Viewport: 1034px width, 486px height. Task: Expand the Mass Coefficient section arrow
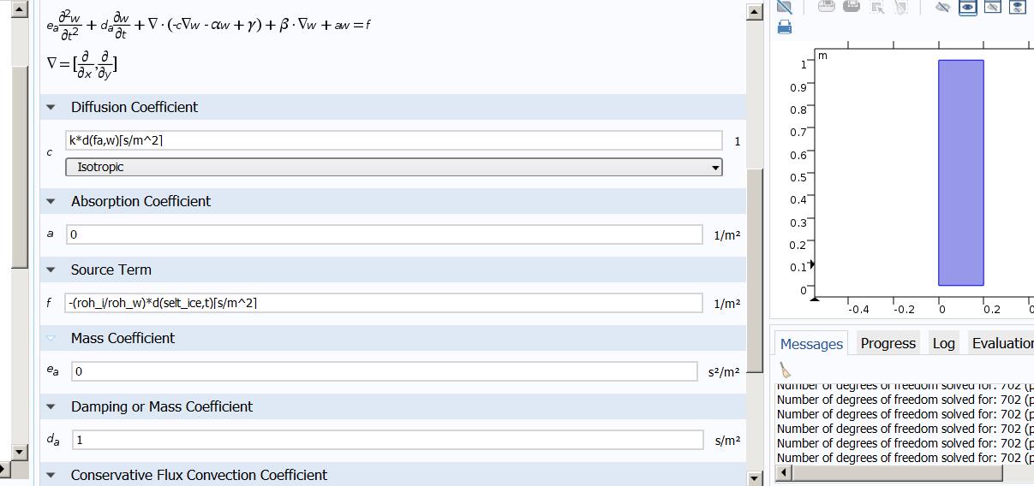pyautogui.click(x=51, y=338)
